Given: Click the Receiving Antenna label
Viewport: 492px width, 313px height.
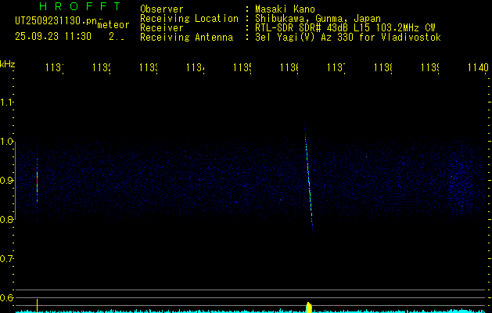Looking at the screenshot, I should [186, 37].
